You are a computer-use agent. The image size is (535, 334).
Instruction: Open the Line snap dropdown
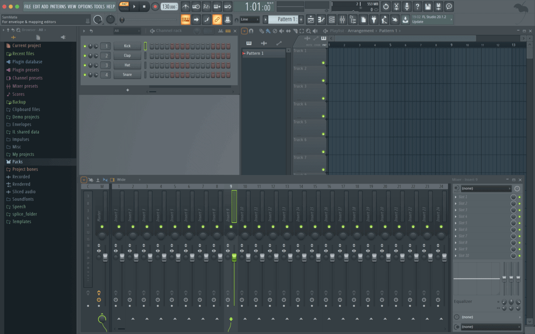click(x=249, y=20)
